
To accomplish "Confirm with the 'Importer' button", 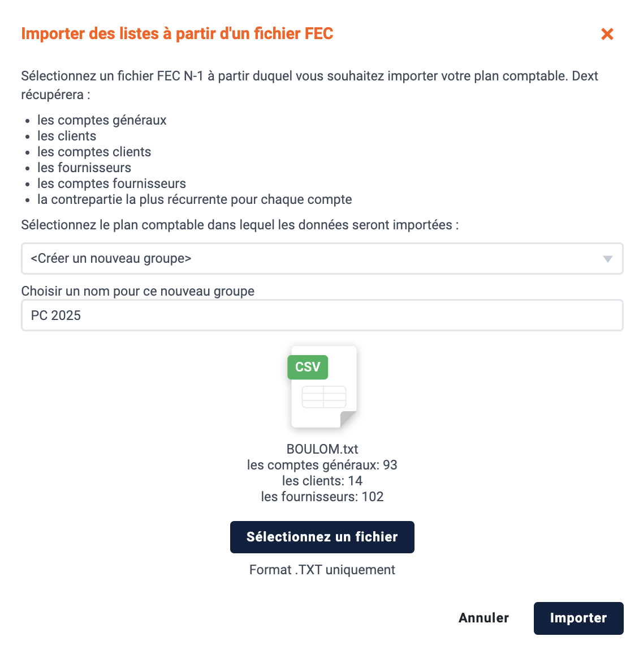I will 578,618.
